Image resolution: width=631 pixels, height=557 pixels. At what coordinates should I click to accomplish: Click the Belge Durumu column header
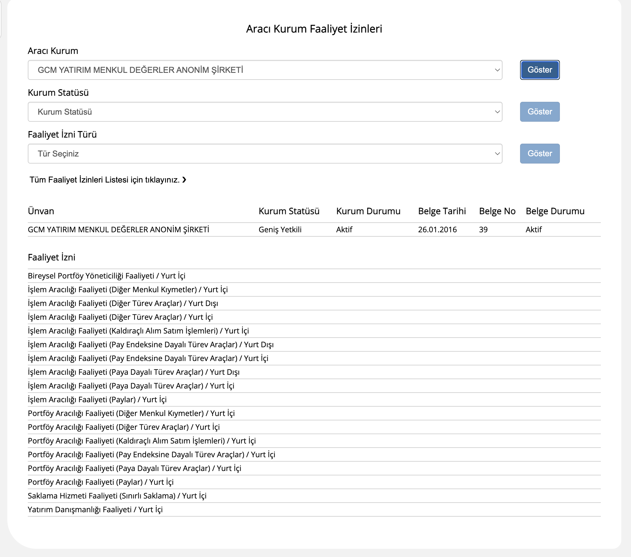(x=555, y=211)
